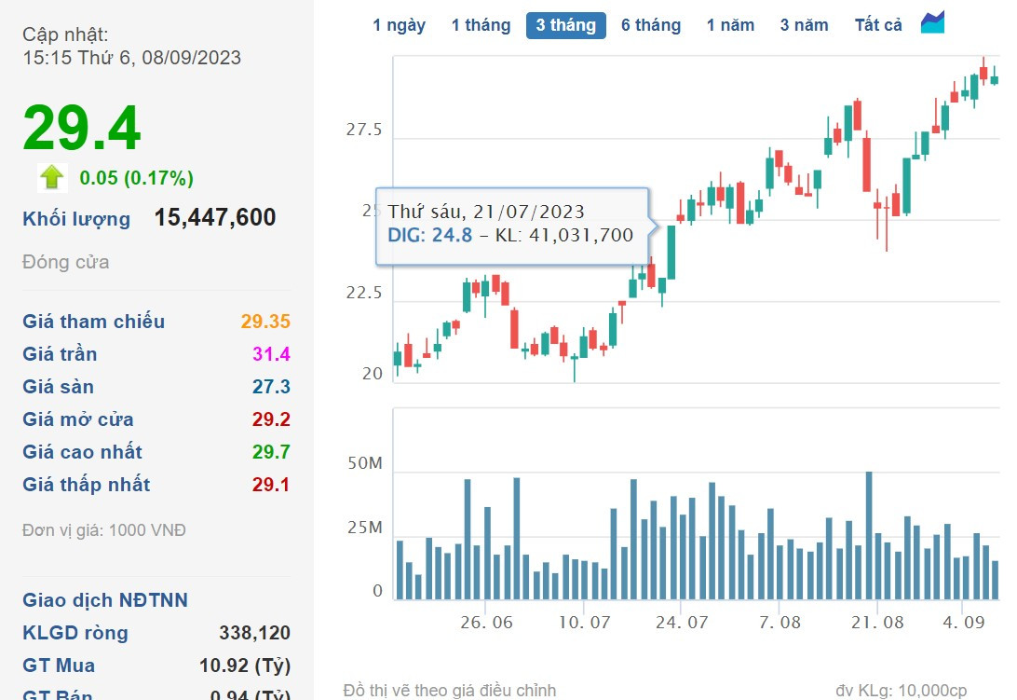This screenshot has height=700, width=1017.
Task: Click the "KLGD ròng" label
Action: click(x=75, y=633)
